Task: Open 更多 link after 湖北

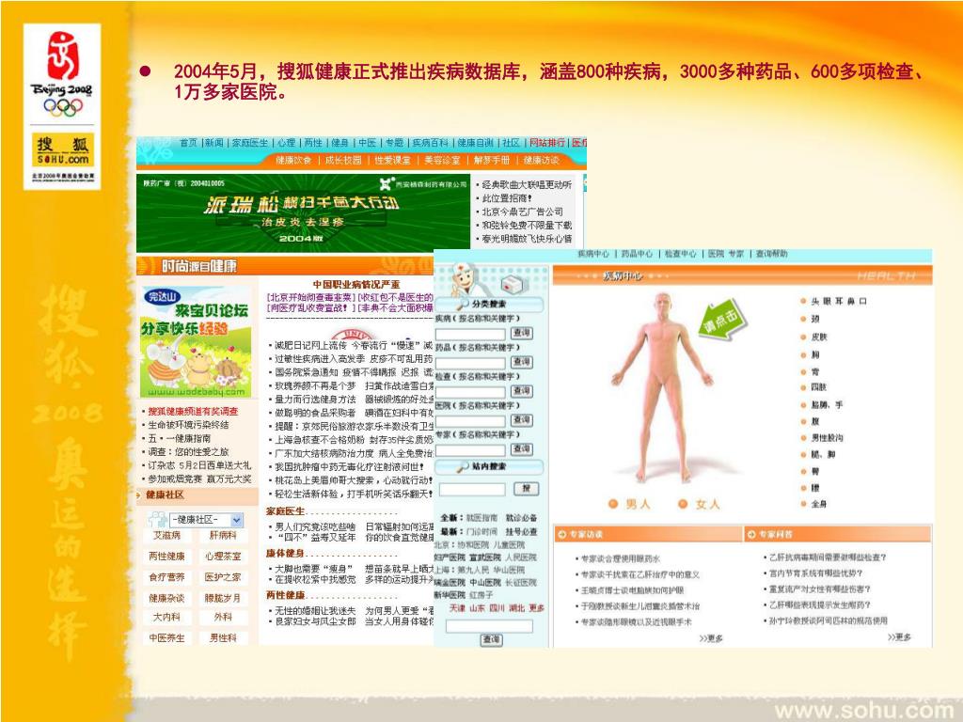Action: coord(537,608)
